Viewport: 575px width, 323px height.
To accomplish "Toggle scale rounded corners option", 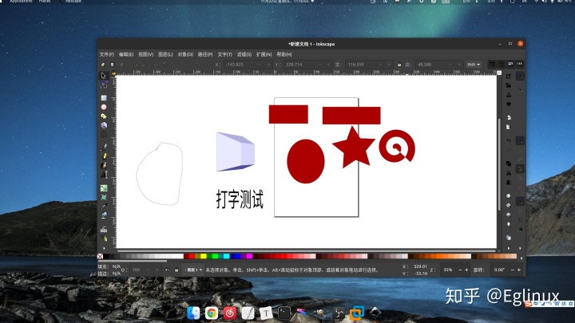I will 501,64.
